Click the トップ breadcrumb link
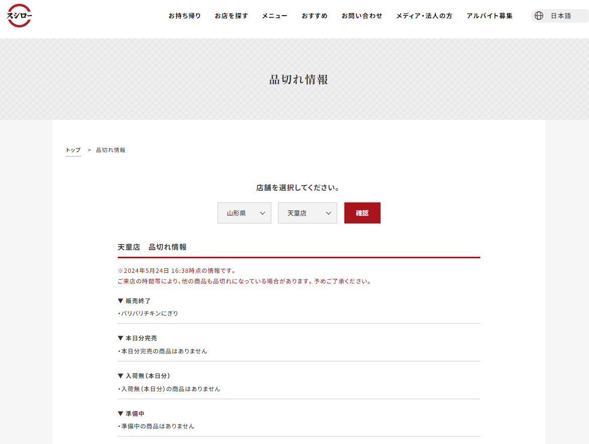The image size is (589, 444). 73,150
